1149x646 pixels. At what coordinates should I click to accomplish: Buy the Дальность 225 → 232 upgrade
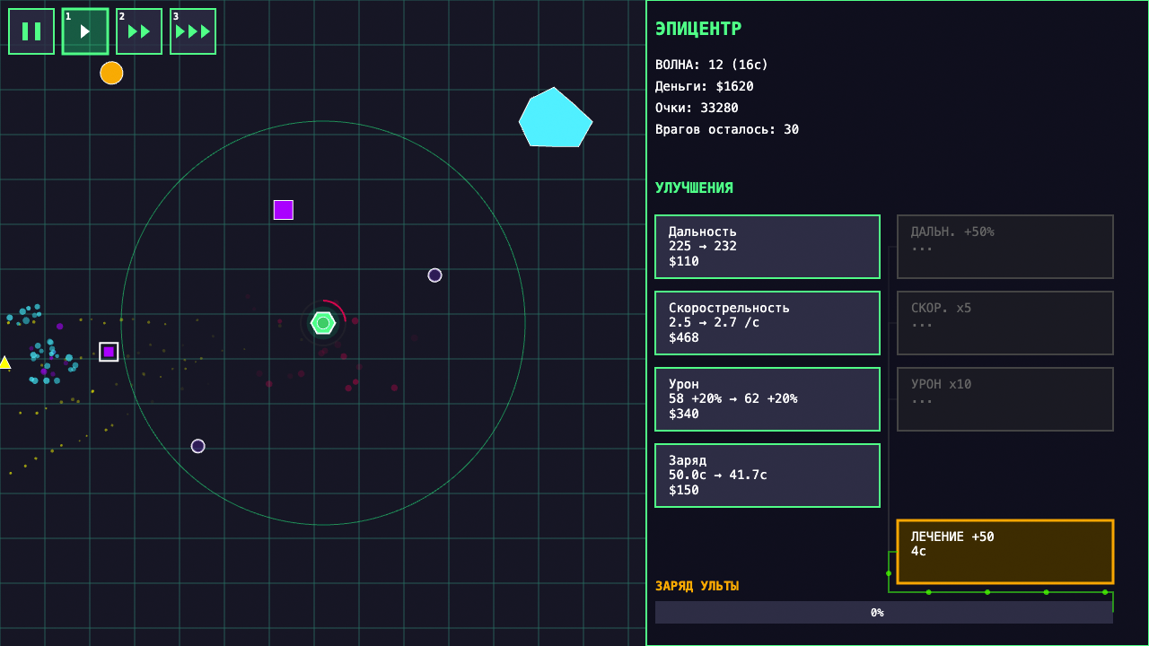point(767,247)
